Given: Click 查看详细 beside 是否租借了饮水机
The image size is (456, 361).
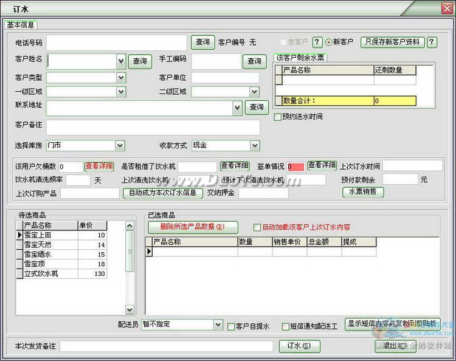Looking at the screenshot, I should point(235,166).
